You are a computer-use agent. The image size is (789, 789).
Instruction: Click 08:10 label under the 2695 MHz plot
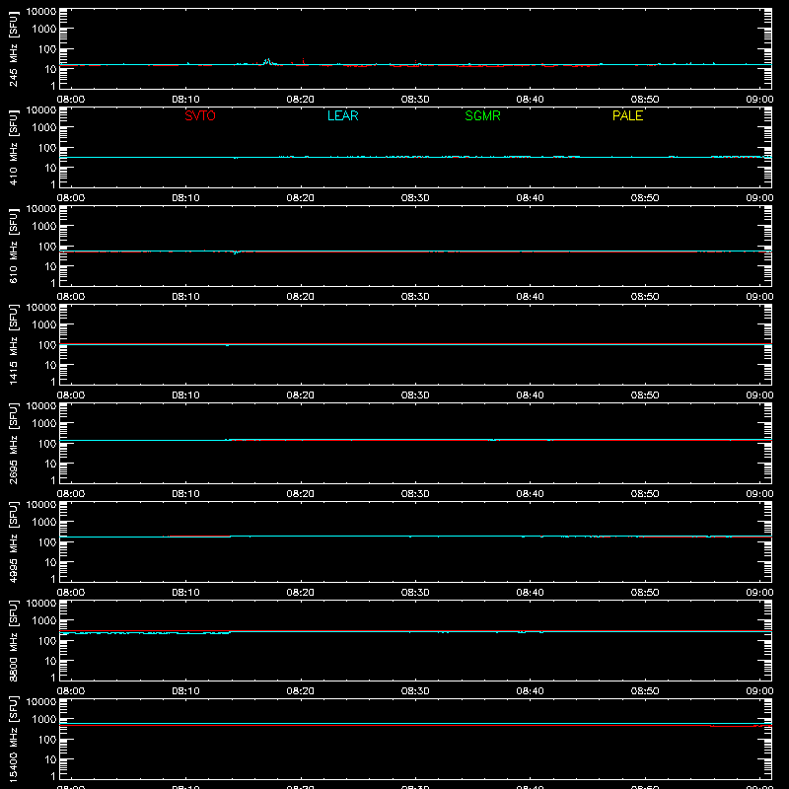click(x=185, y=494)
